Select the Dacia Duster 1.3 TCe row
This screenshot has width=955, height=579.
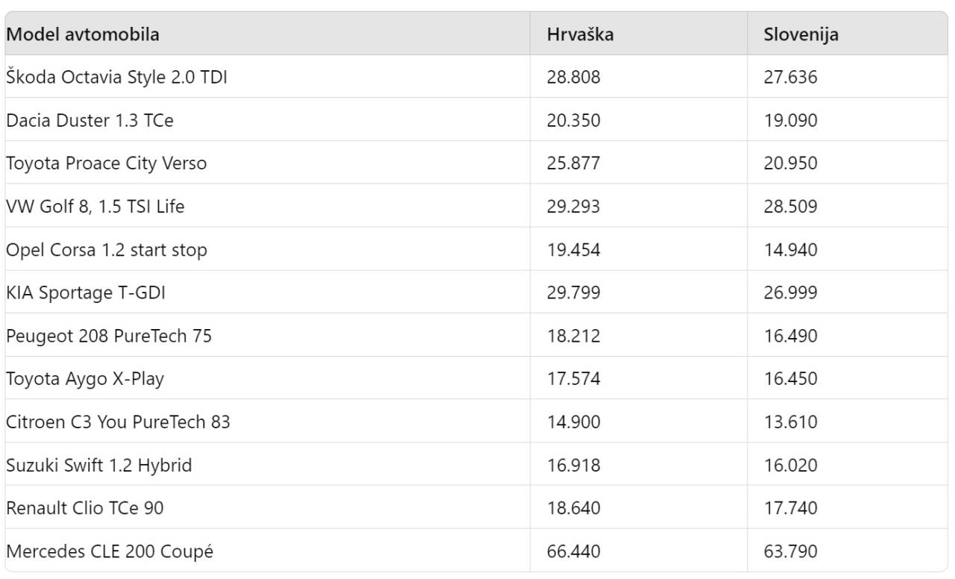pos(90,120)
